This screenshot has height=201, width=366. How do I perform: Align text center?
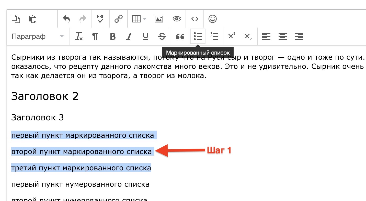(x=283, y=36)
